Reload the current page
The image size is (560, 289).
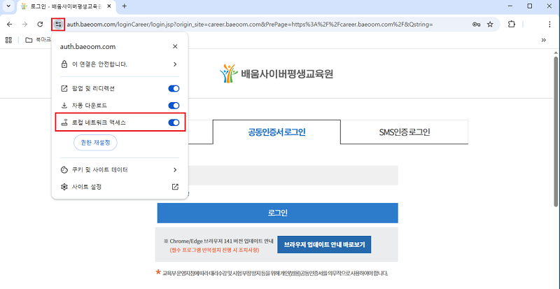40,24
